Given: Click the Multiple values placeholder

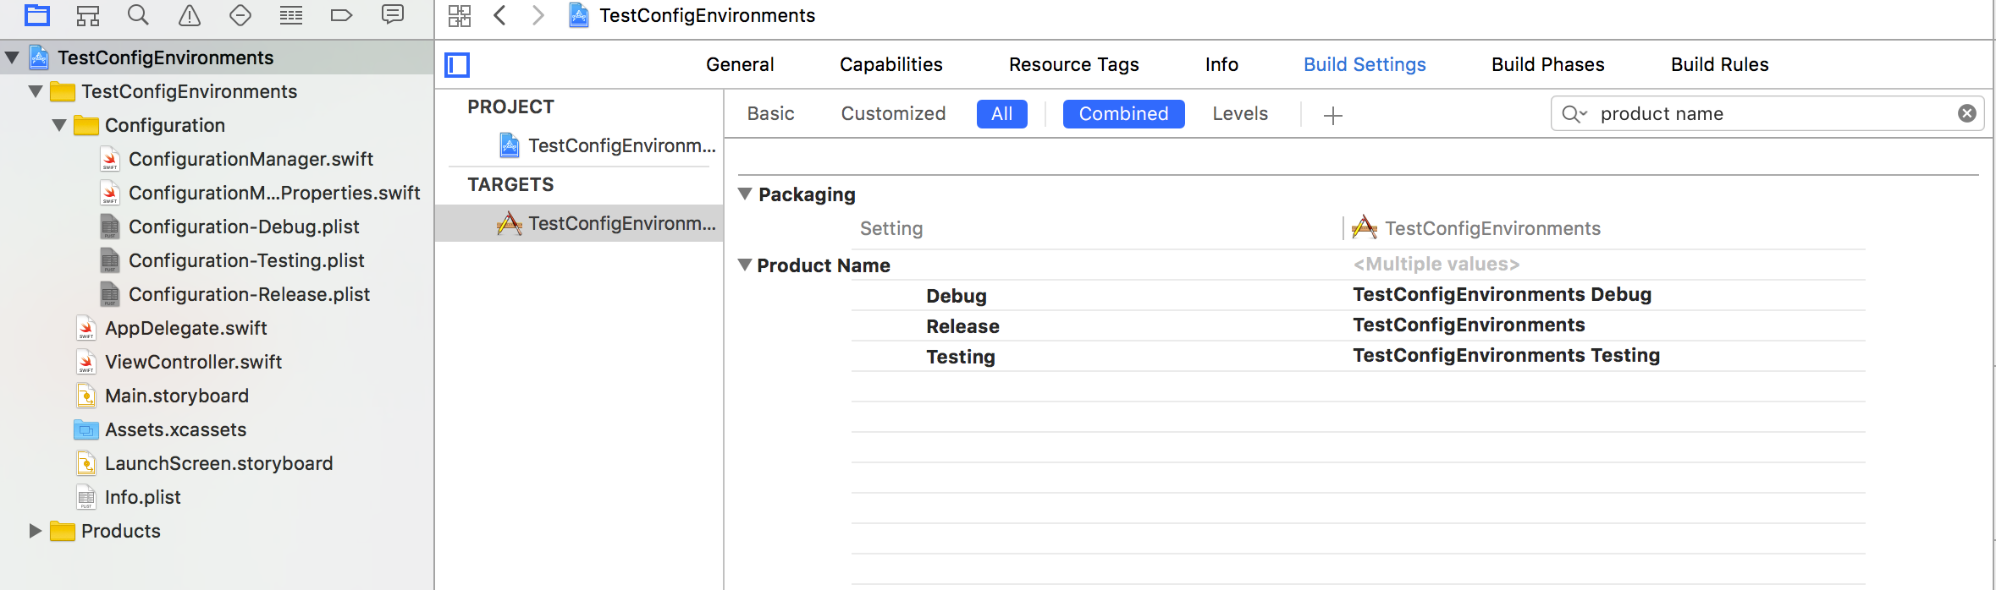Looking at the screenshot, I should click(1436, 264).
